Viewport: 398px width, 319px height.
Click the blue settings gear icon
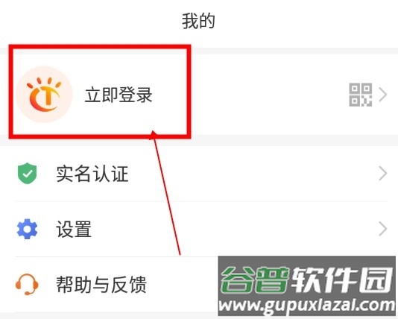[27, 229]
